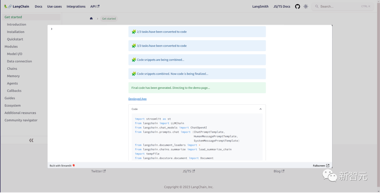Viewport: 380px width, 193px height.
Task: Open the Integrations menu item
Action: [x=76, y=7]
